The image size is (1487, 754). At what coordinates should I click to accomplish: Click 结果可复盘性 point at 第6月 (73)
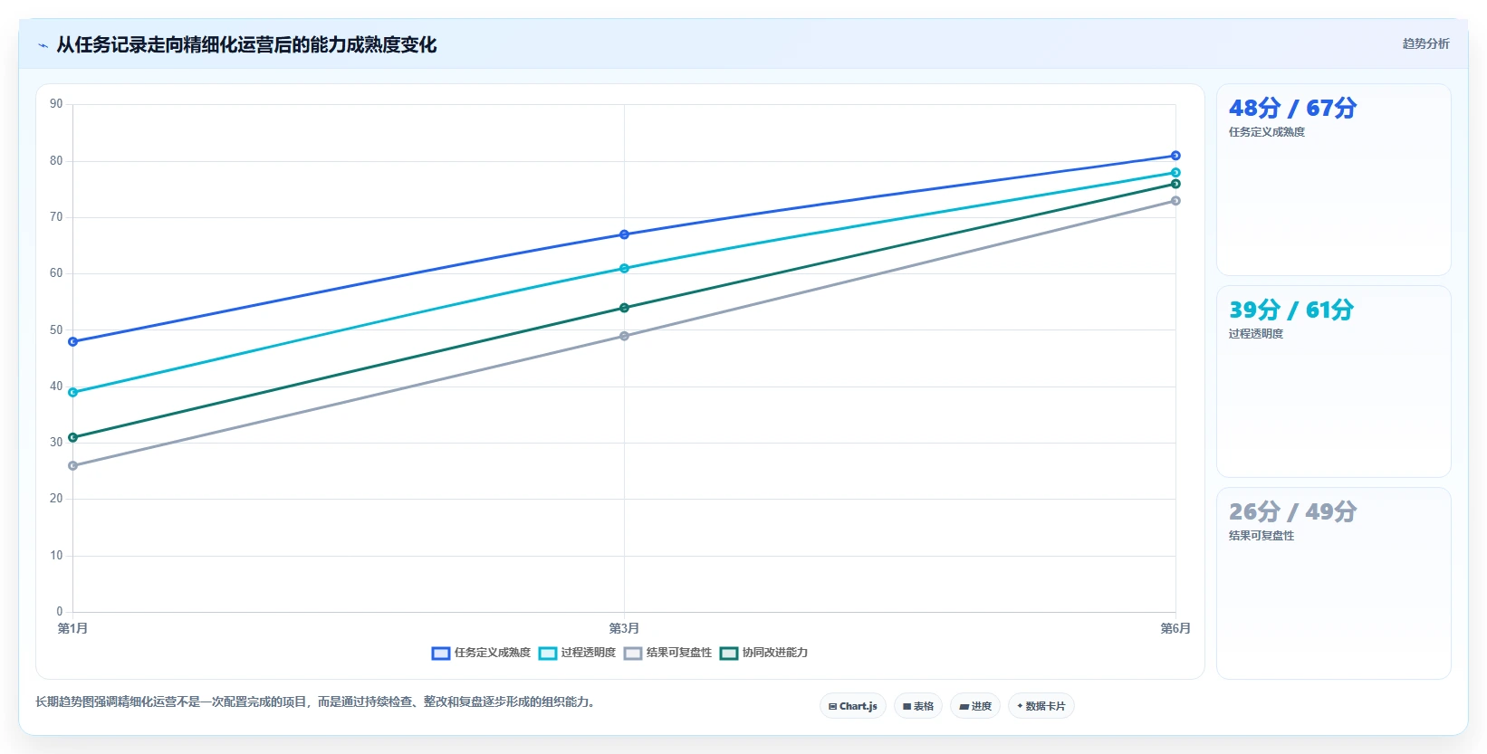(x=1175, y=201)
